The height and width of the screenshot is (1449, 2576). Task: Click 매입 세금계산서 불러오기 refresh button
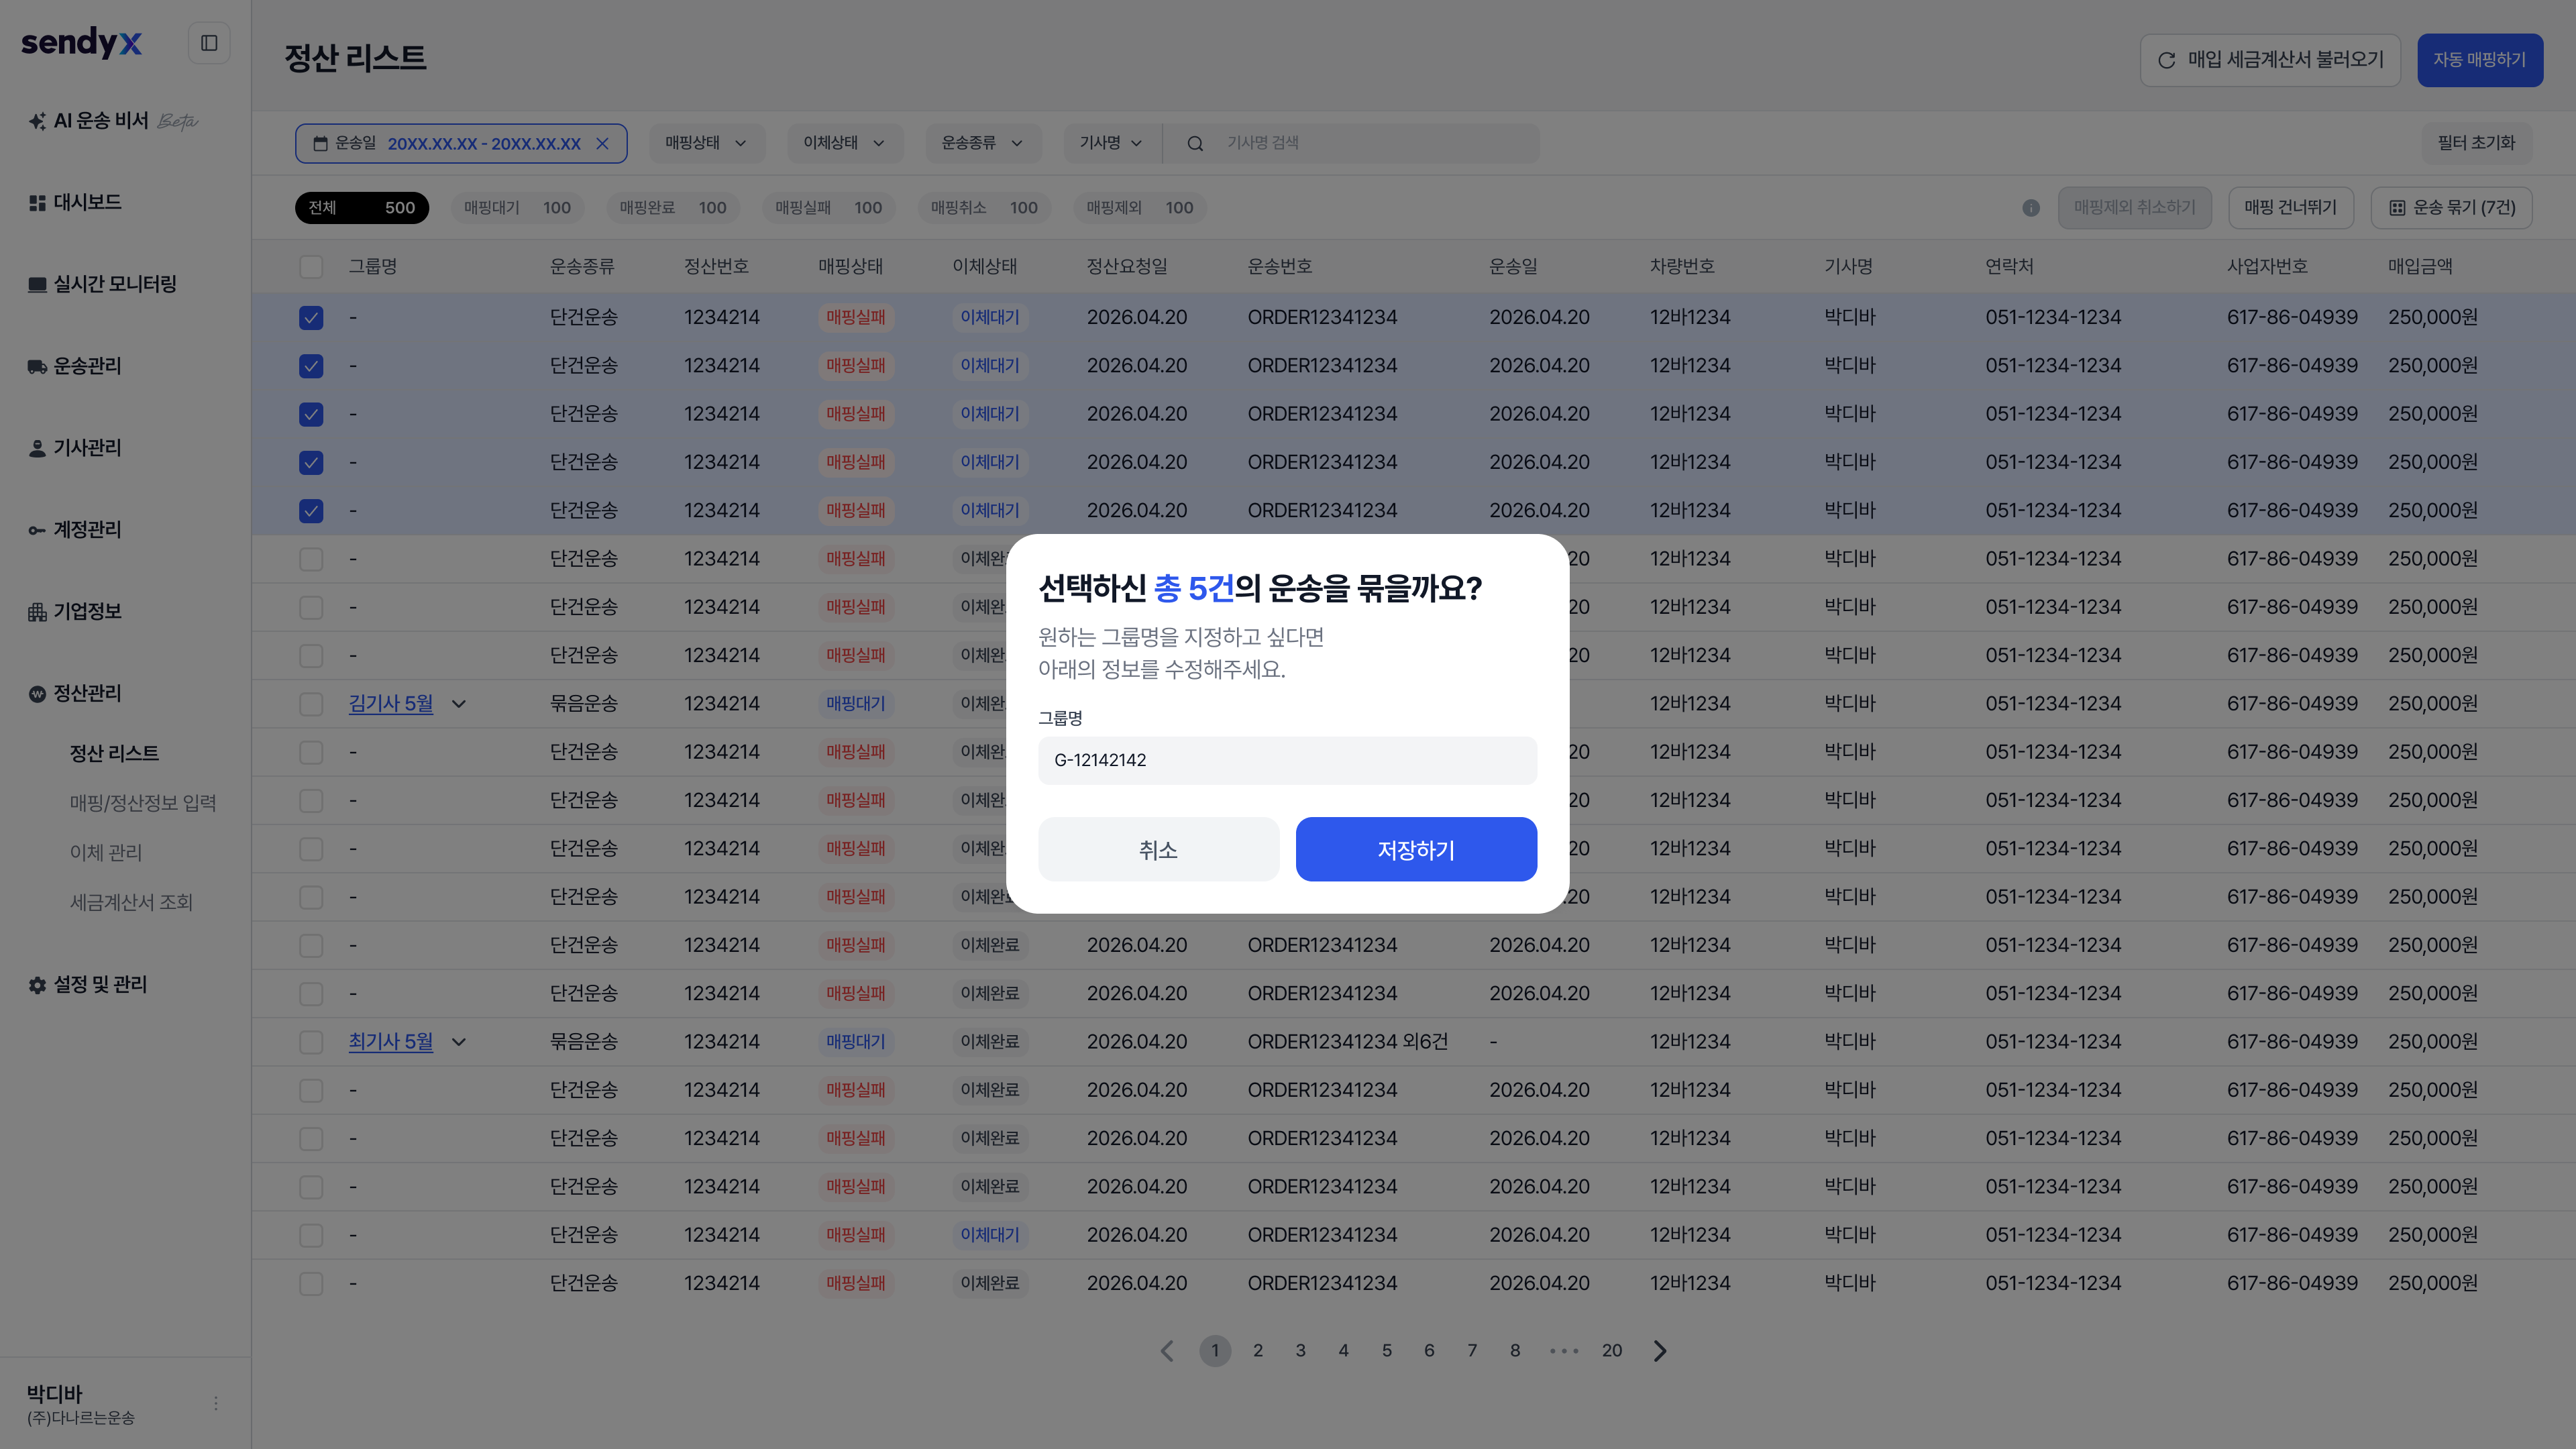coord(2270,60)
